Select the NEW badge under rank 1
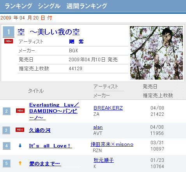Image resolution: width=186 pixels, height=172 pixels. pos(9,41)
